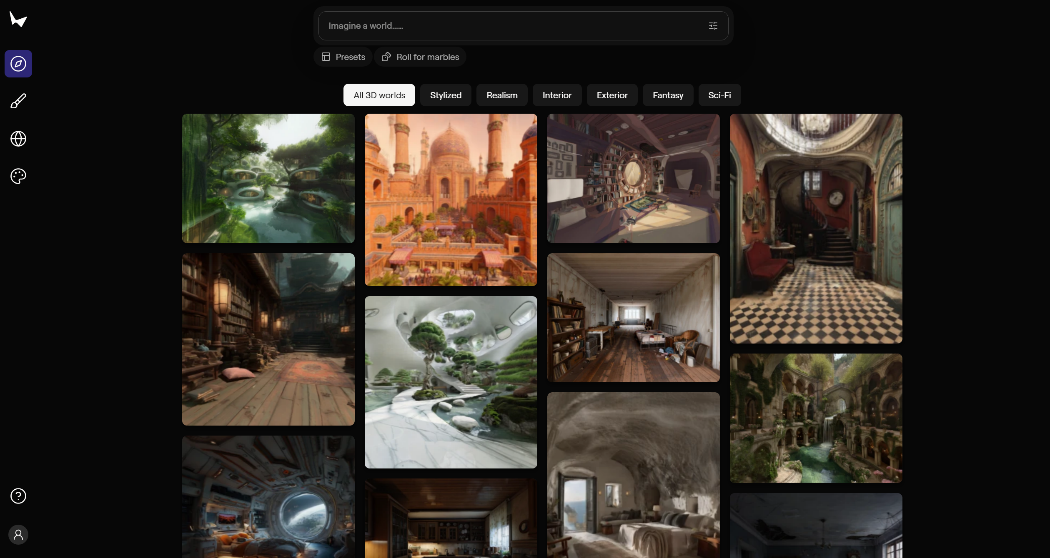Filter worlds by Stylized

(446, 95)
